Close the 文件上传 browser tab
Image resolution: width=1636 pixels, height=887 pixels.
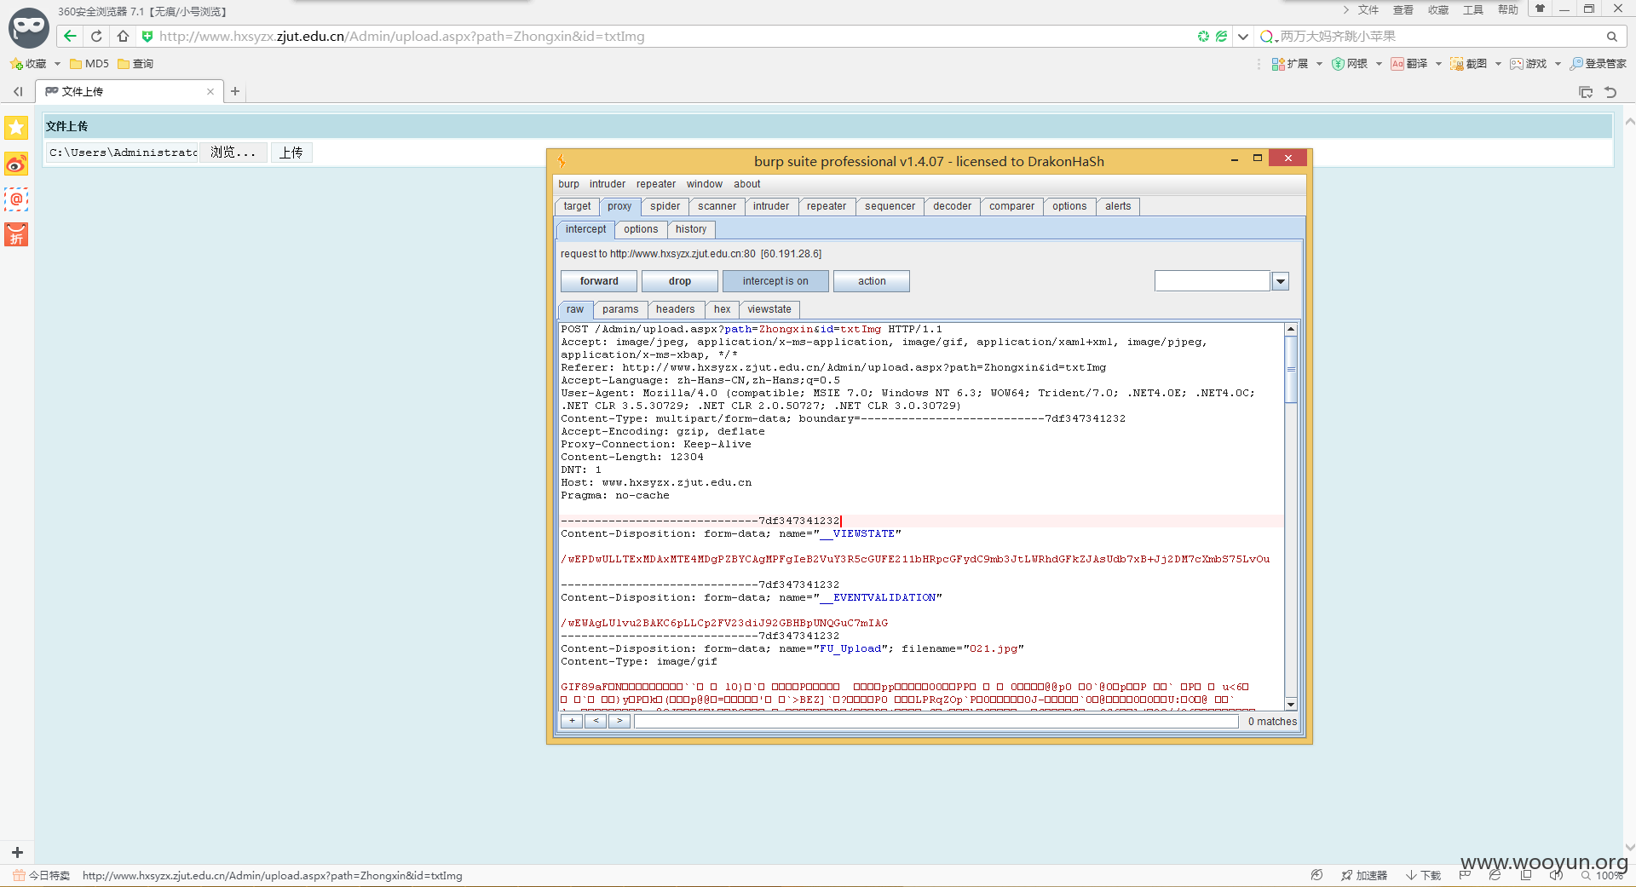point(210,92)
